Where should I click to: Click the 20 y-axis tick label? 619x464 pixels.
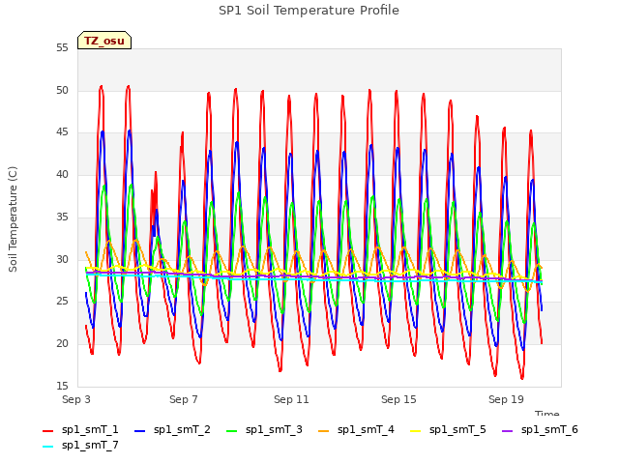click(x=62, y=344)
